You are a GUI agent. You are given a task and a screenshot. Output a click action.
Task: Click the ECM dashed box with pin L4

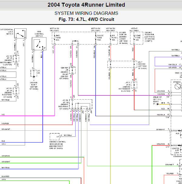pyautogui.click(x=55, y=136)
